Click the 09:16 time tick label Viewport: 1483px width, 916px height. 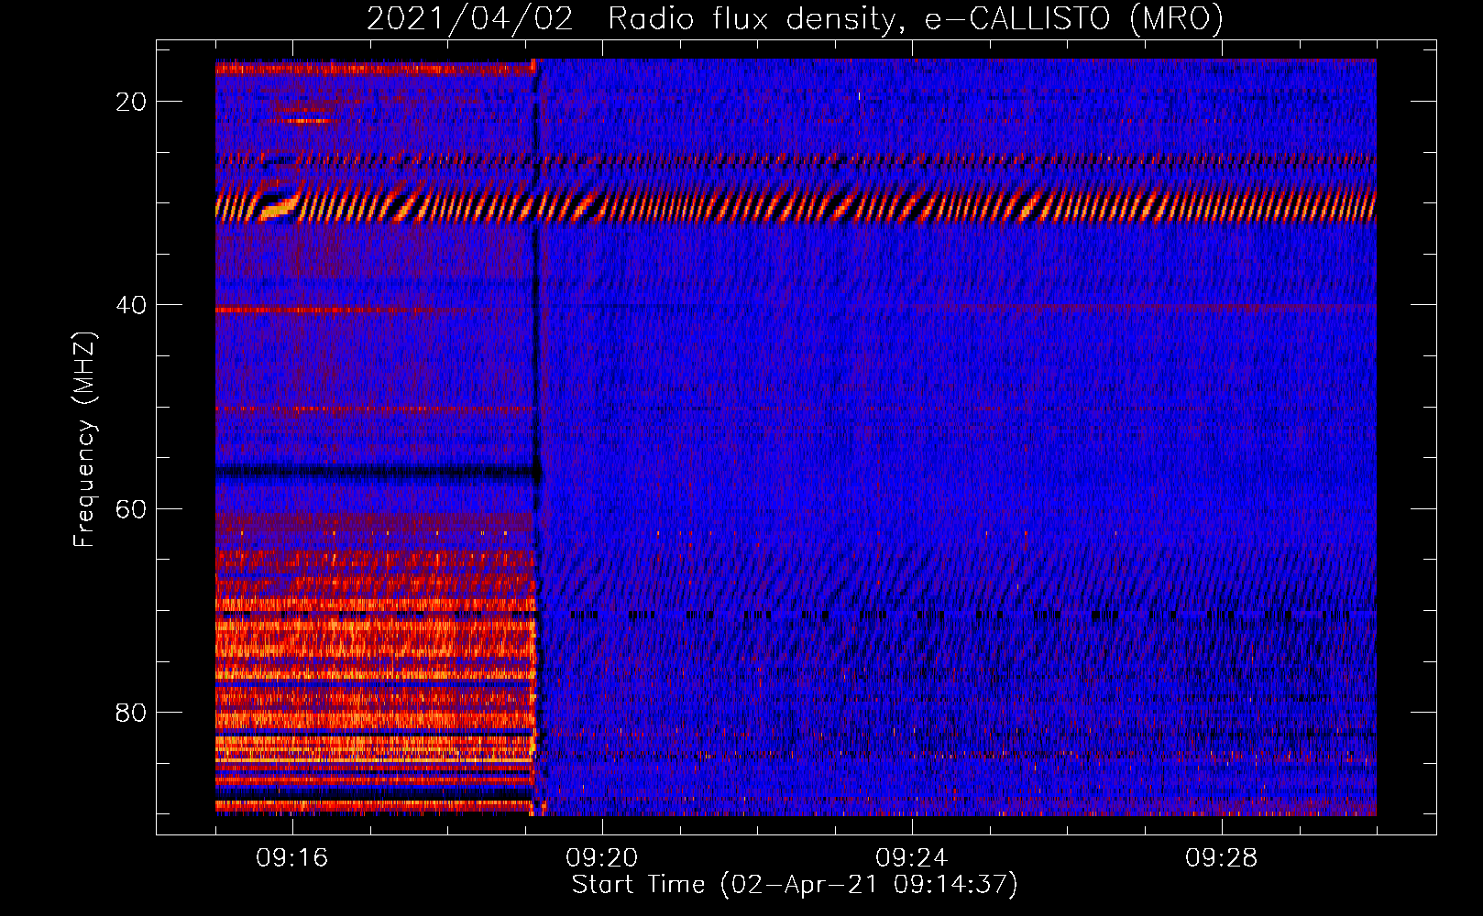tap(292, 858)
